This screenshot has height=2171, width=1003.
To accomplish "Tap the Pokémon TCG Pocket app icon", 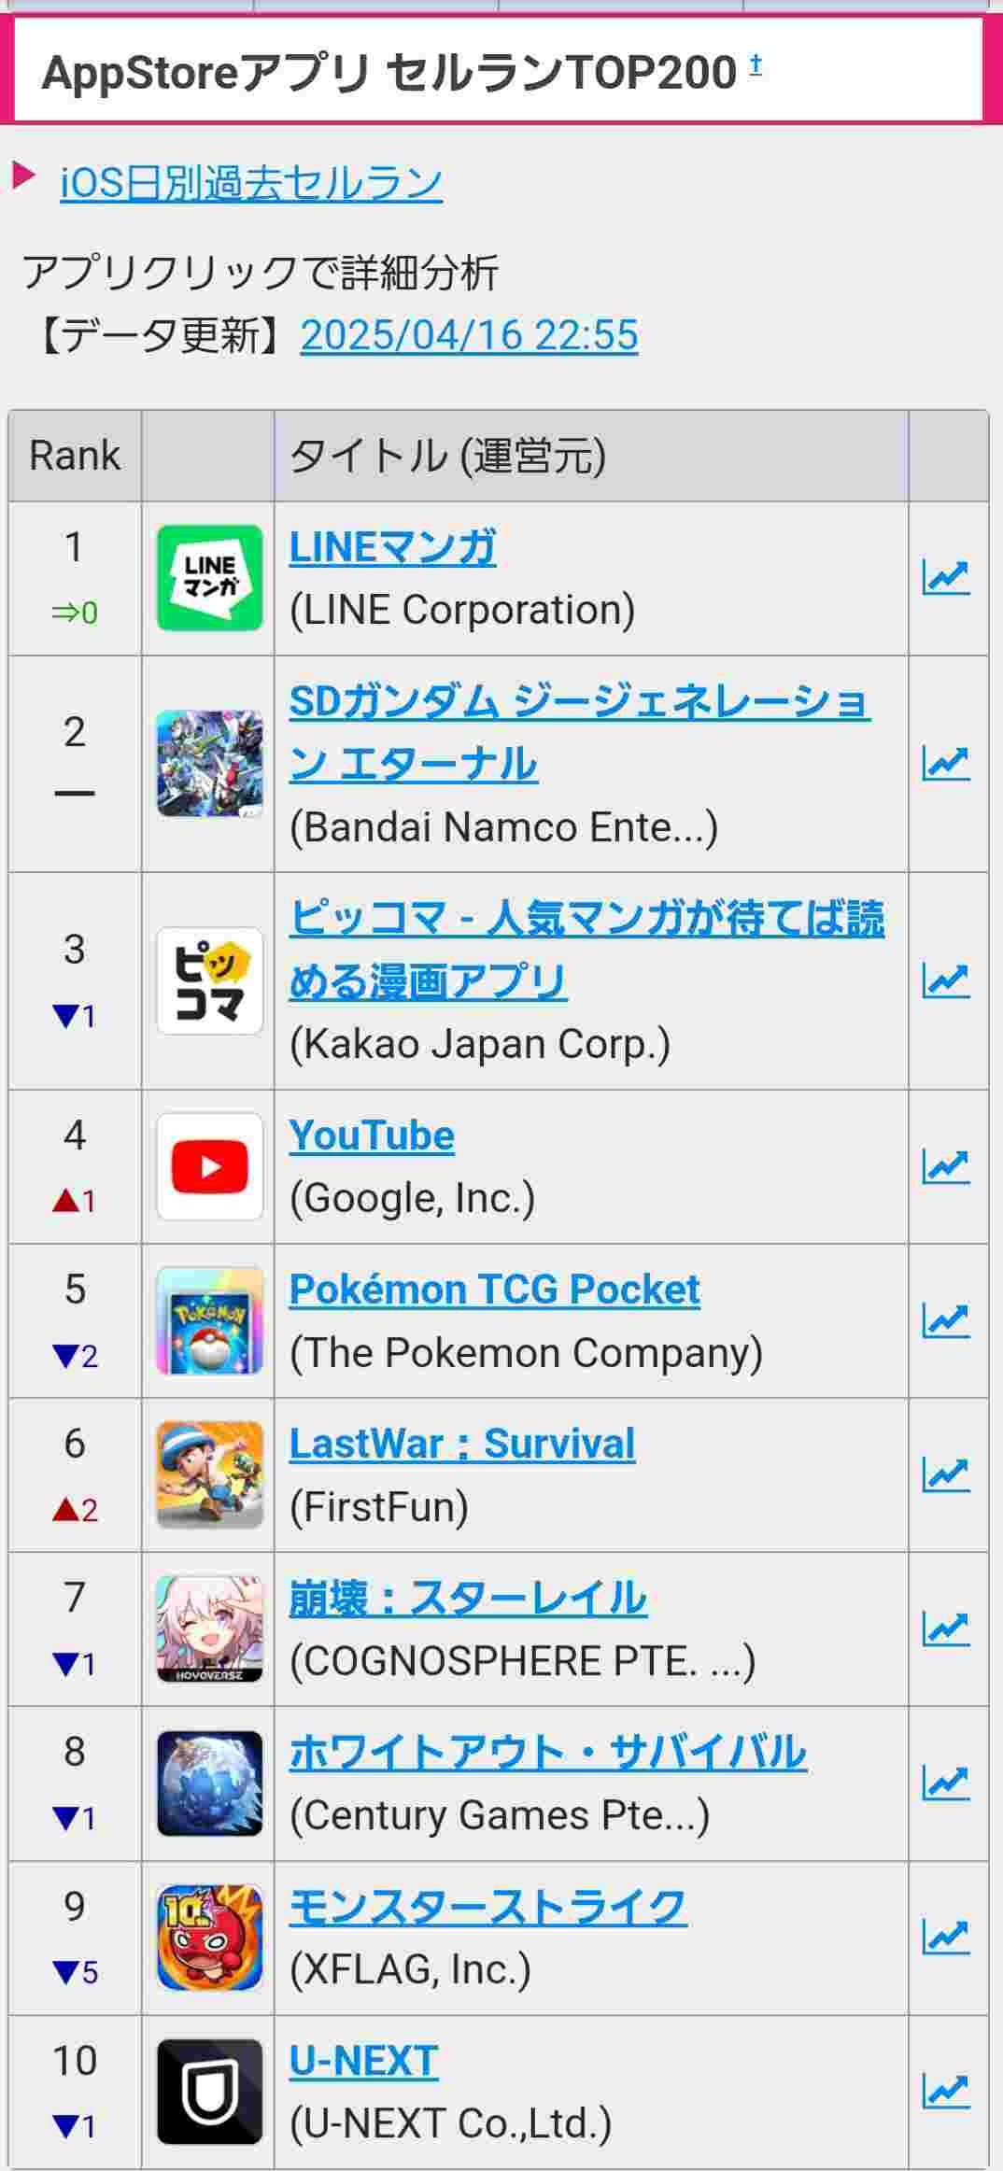I will (x=209, y=1320).
